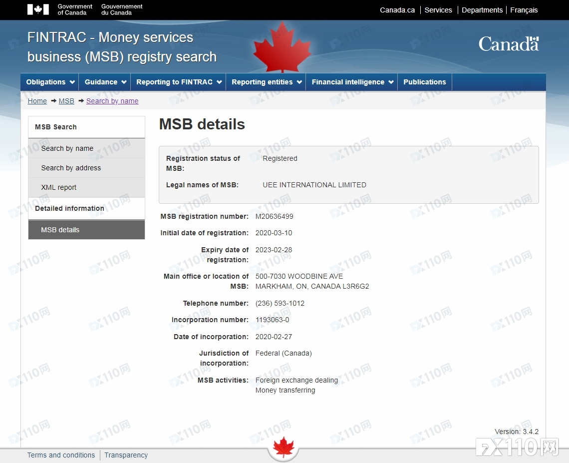Select MSB details sidebar item

86,230
